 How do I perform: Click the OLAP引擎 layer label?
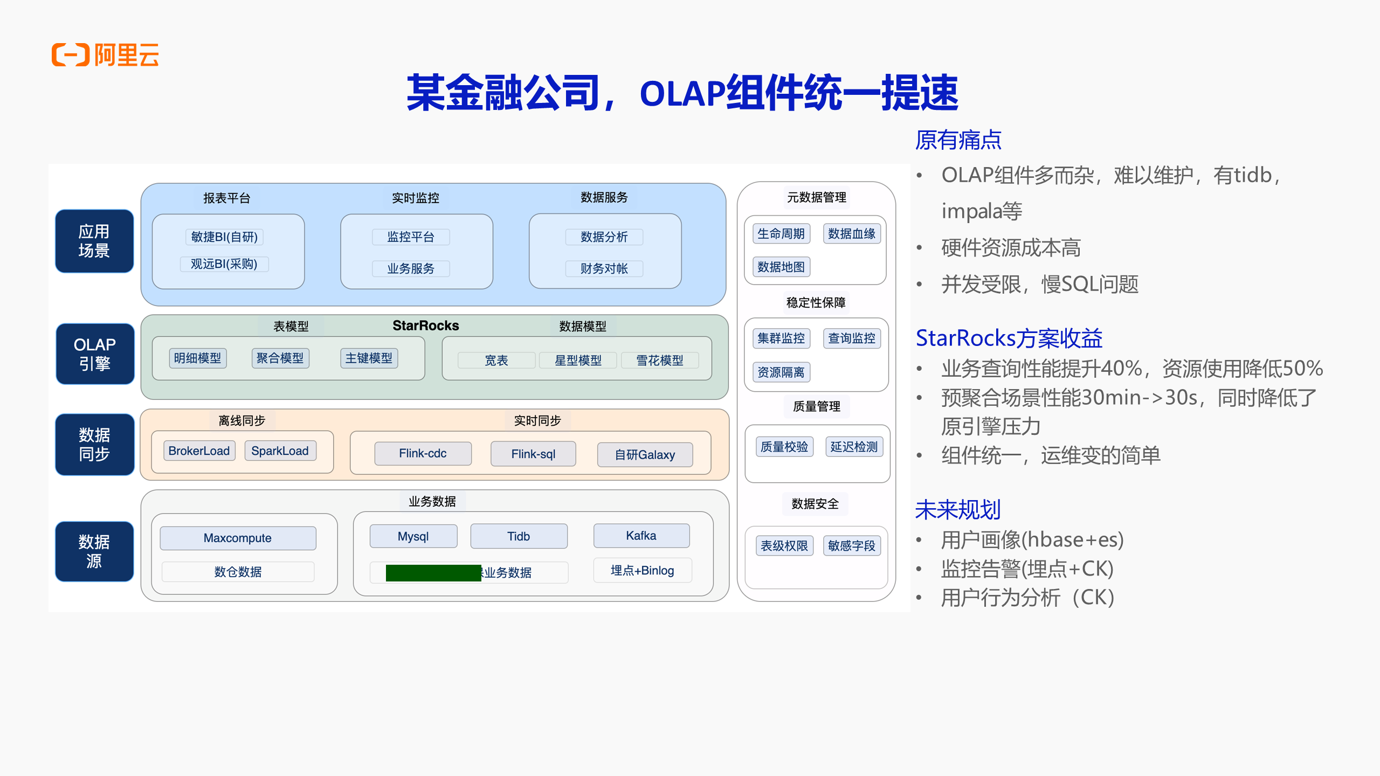[95, 354]
